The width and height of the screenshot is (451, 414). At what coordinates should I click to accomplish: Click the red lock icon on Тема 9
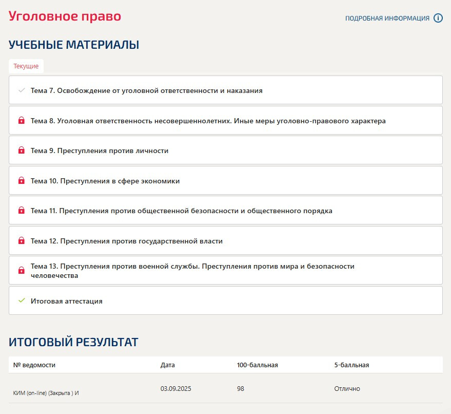22,150
